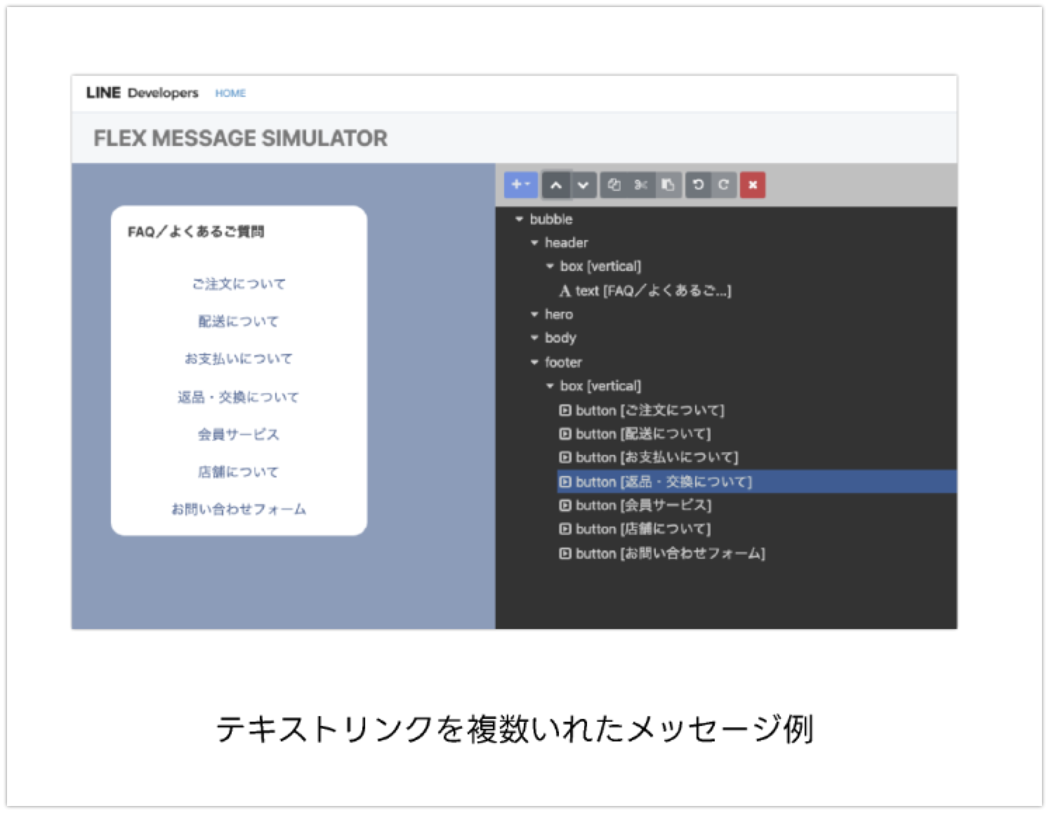Click the redo icon
This screenshot has height=813, width=1049.
click(725, 185)
